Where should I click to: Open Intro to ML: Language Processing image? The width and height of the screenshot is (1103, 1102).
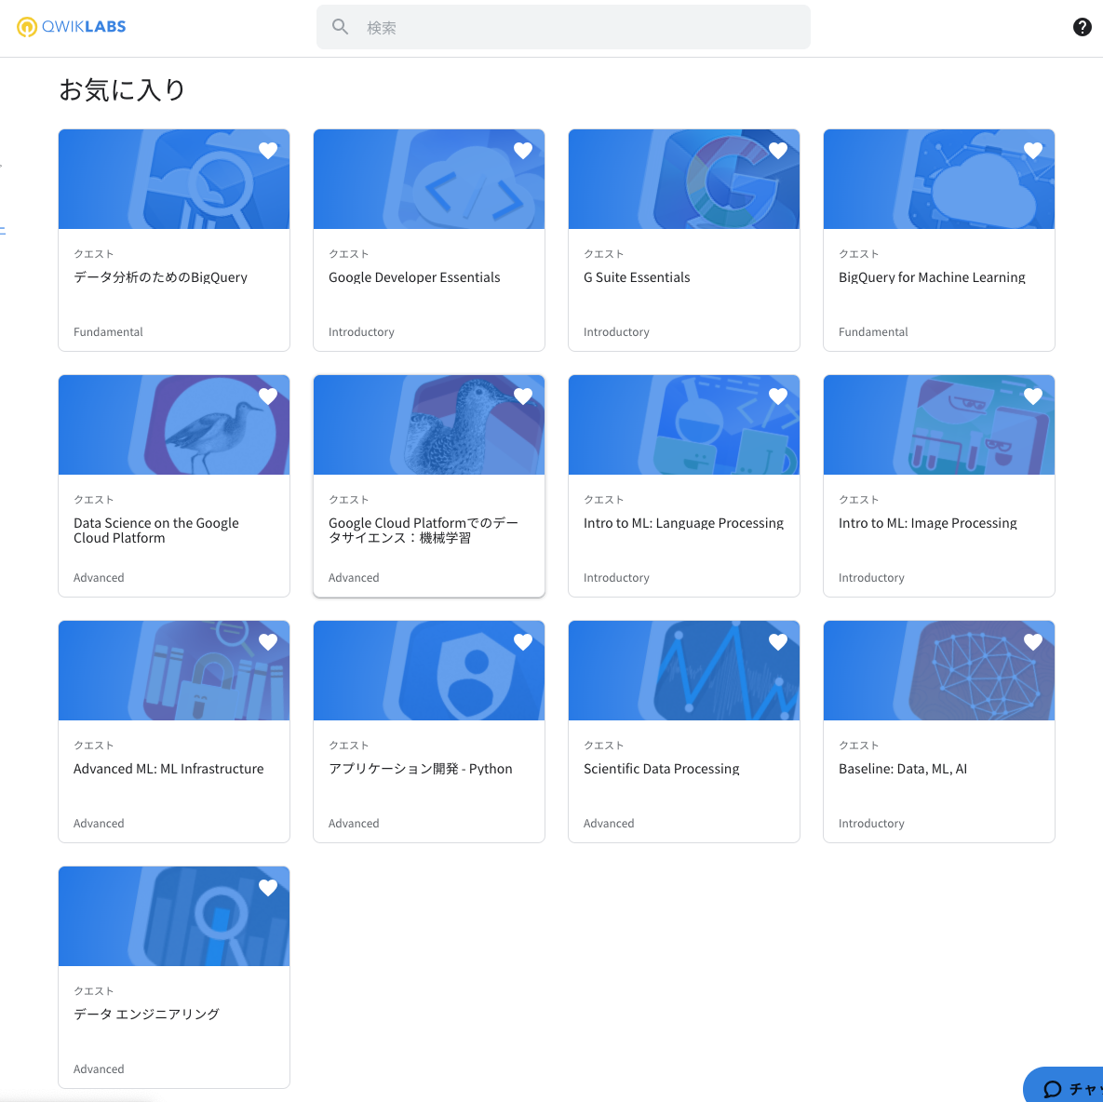point(684,424)
